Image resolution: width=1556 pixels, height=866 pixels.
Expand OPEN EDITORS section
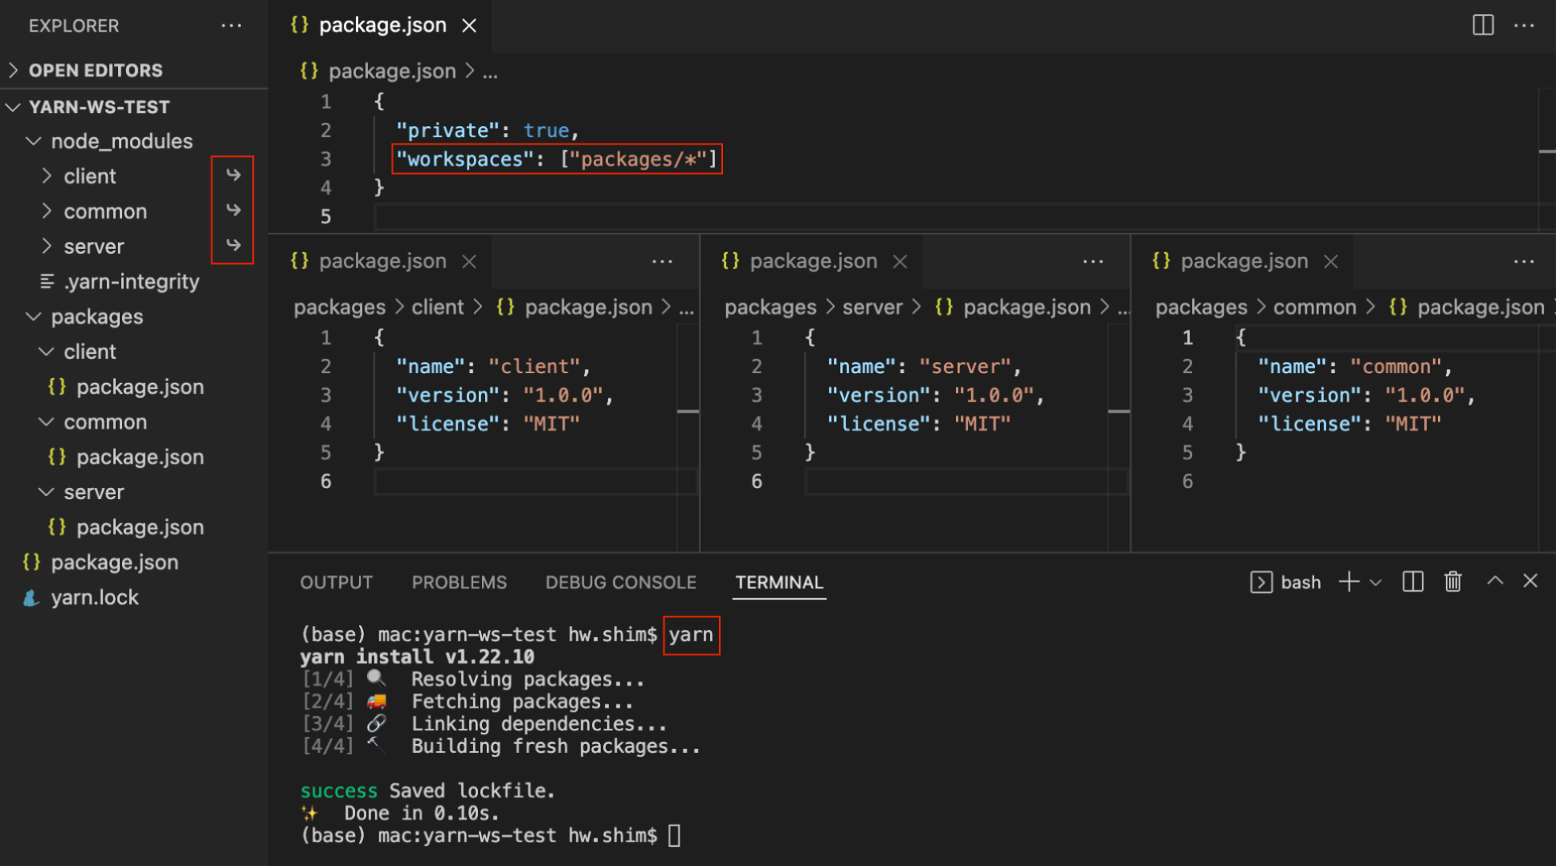click(x=95, y=70)
